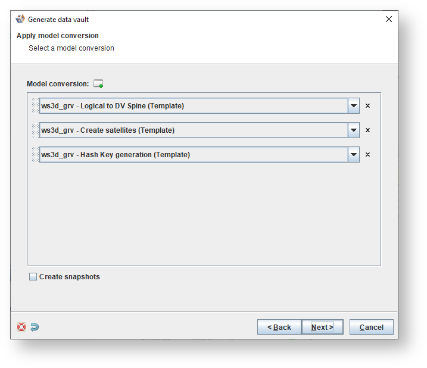Click the Generate data vault title icon
The width and height of the screenshot is (427, 368).
[x=20, y=19]
